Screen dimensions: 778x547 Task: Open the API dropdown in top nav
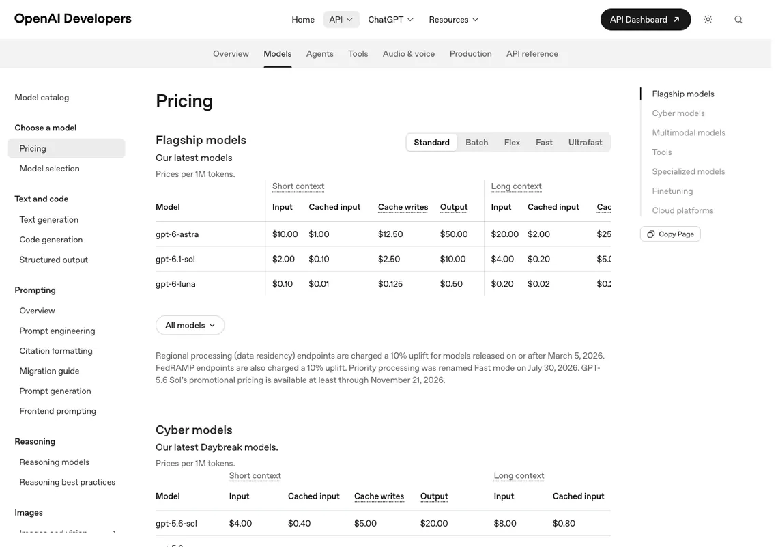point(341,19)
